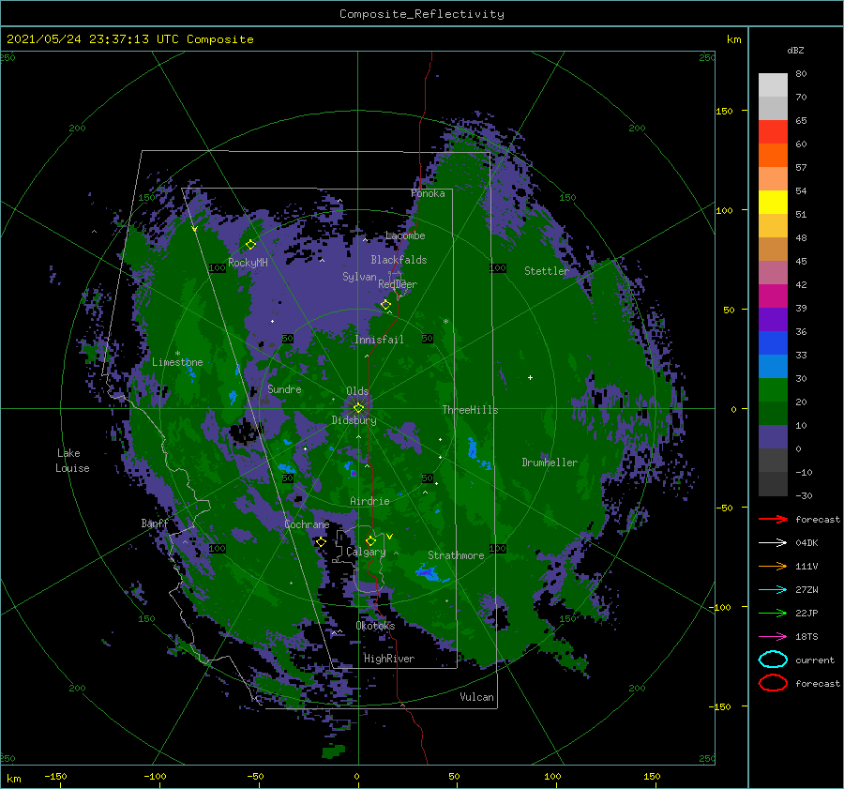Click the blue swatch between 36 and 33 dBZ
Viewport: 844px width, 789px height.
tap(773, 343)
